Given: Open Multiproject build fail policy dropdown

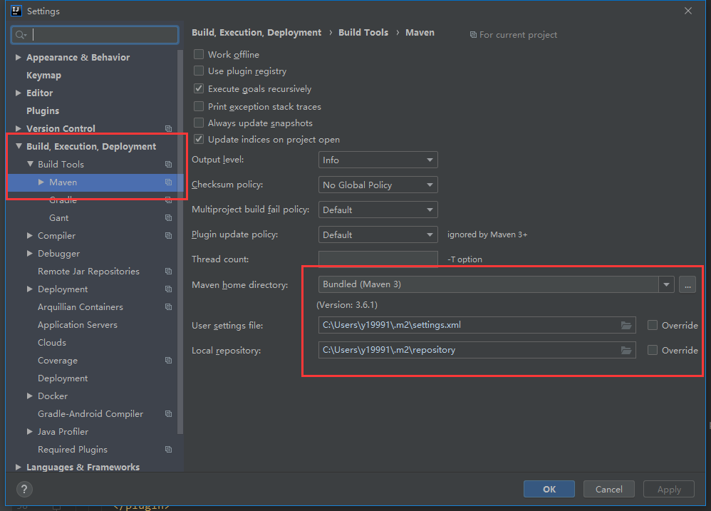Looking at the screenshot, I should [x=378, y=210].
